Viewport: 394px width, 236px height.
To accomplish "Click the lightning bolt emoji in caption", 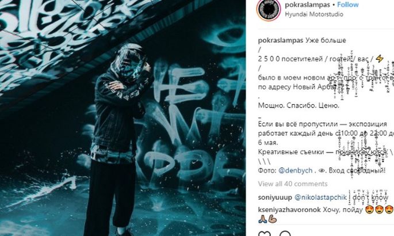I will [x=380, y=59].
